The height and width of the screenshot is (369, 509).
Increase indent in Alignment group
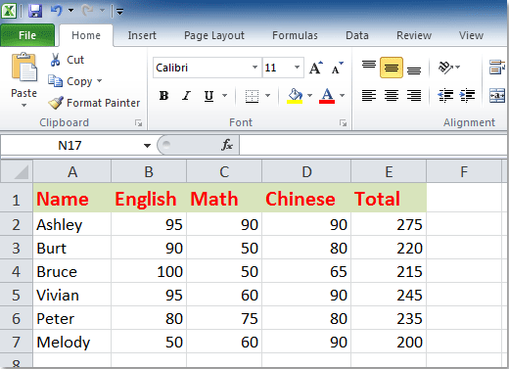(467, 96)
